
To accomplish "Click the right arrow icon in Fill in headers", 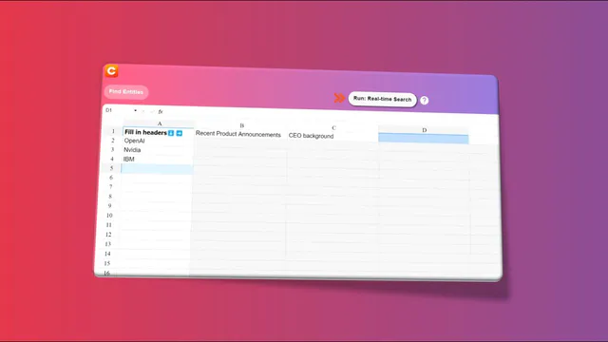I will [180, 133].
